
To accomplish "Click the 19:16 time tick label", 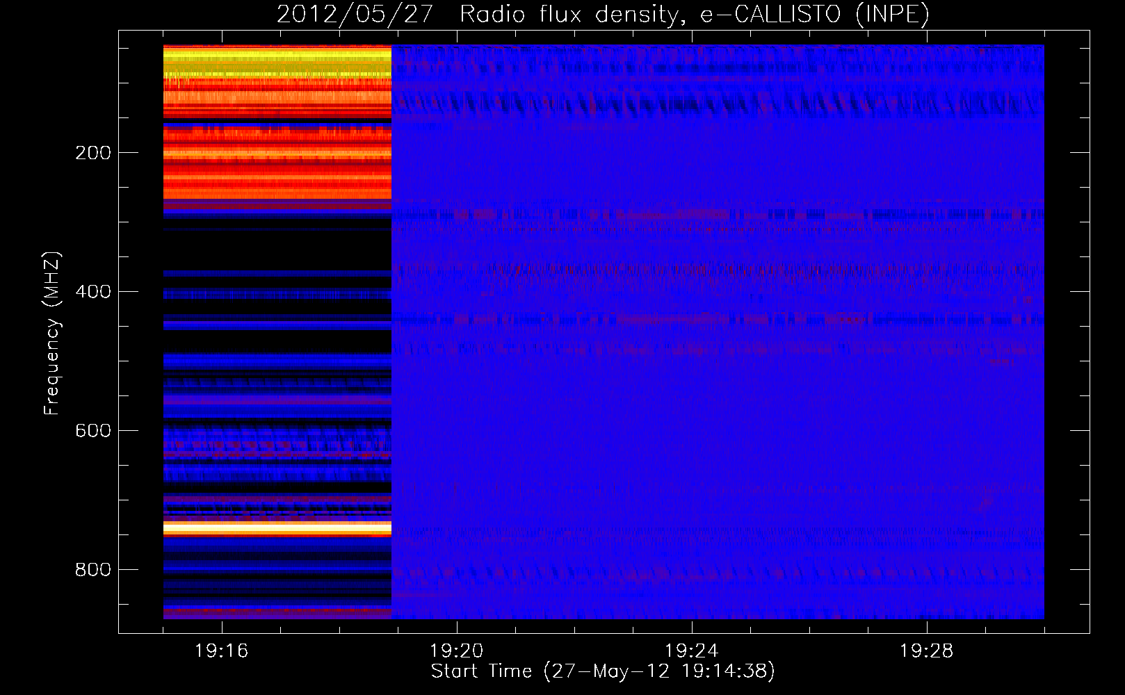I will 222,651.
